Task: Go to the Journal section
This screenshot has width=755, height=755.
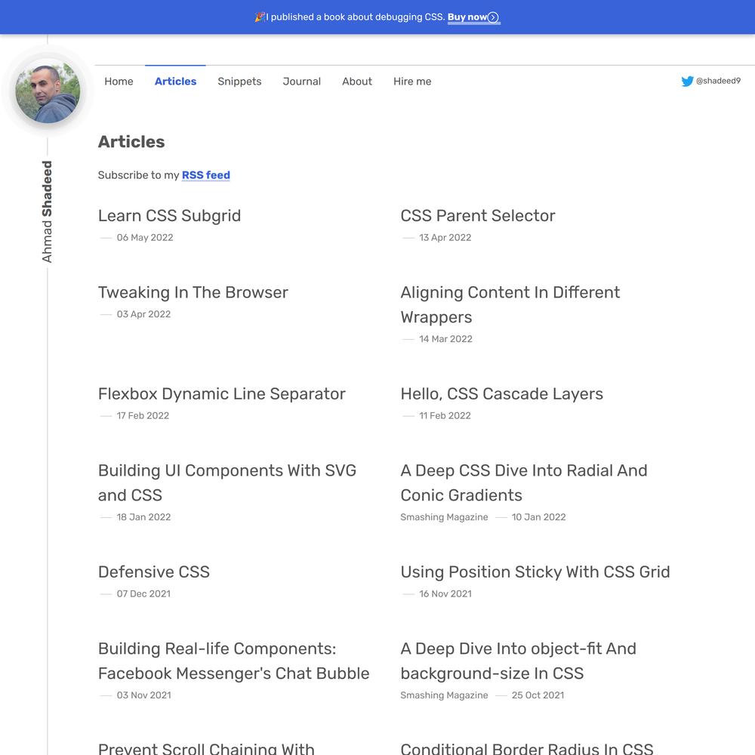Action: (x=301, y=82)
